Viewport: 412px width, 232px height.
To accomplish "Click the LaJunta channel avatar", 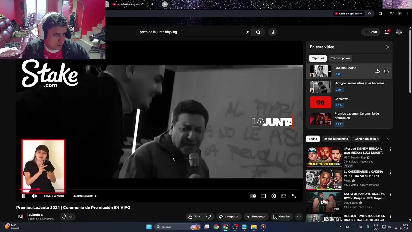I will 21,217.
